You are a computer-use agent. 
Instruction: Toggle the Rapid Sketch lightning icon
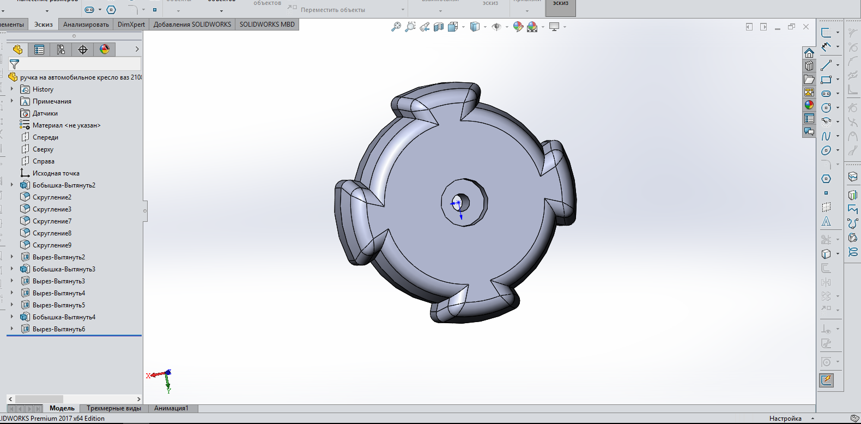point(827,380)
